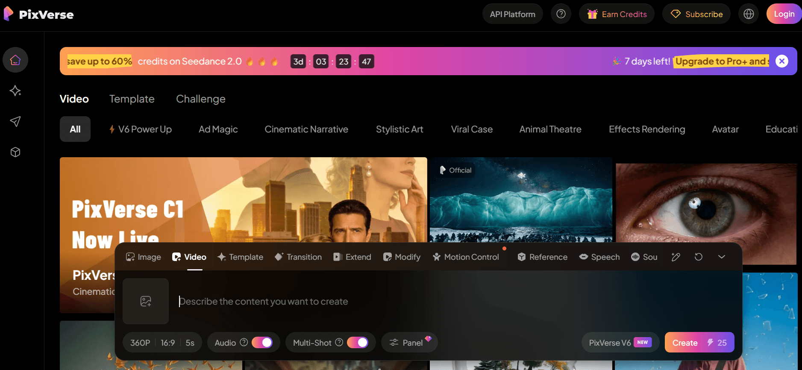The image size is (802, 370).
Task: Click the home icon in left sidebar
Action: click(15, 60)
